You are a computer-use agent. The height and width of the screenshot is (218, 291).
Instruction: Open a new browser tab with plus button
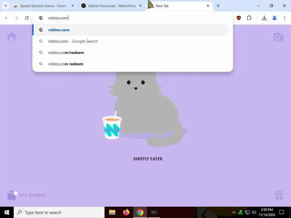tap(218, 6)
